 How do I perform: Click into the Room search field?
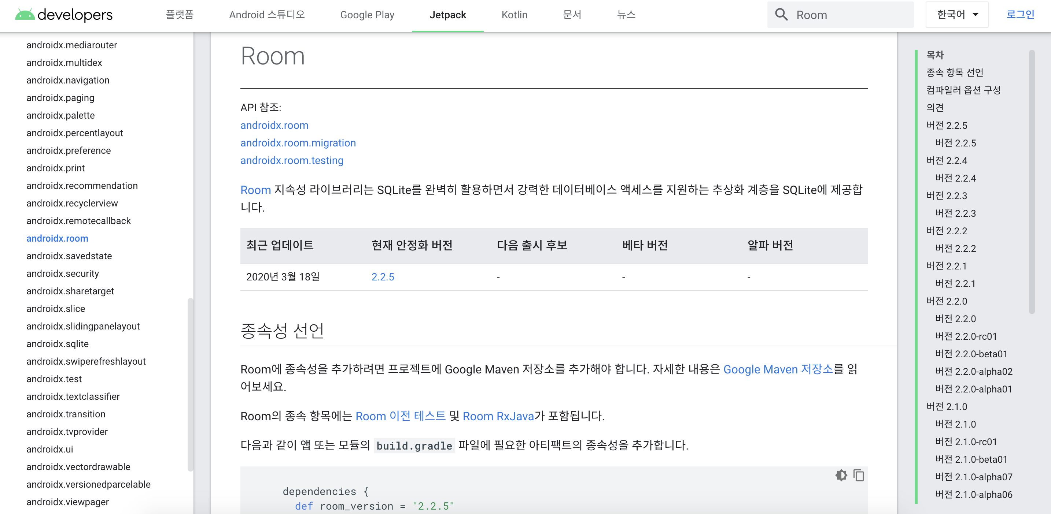pos(849,15)
